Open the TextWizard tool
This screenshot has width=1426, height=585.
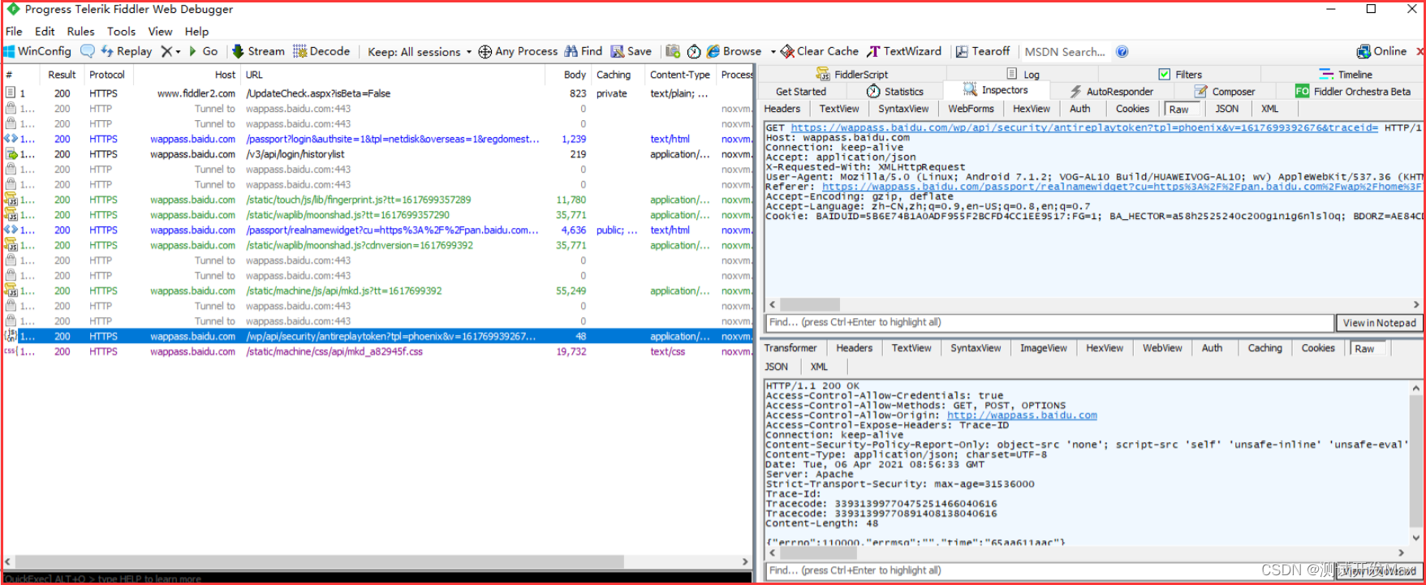point(904,51)
